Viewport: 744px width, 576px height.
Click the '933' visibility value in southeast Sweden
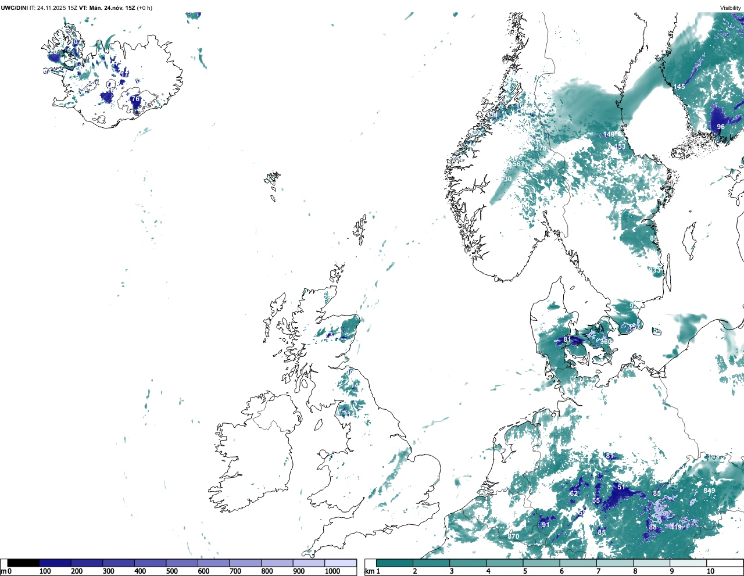pos(654,270)
